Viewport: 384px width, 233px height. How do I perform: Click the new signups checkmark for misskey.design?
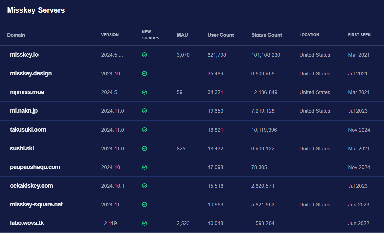tap(145, 73)
